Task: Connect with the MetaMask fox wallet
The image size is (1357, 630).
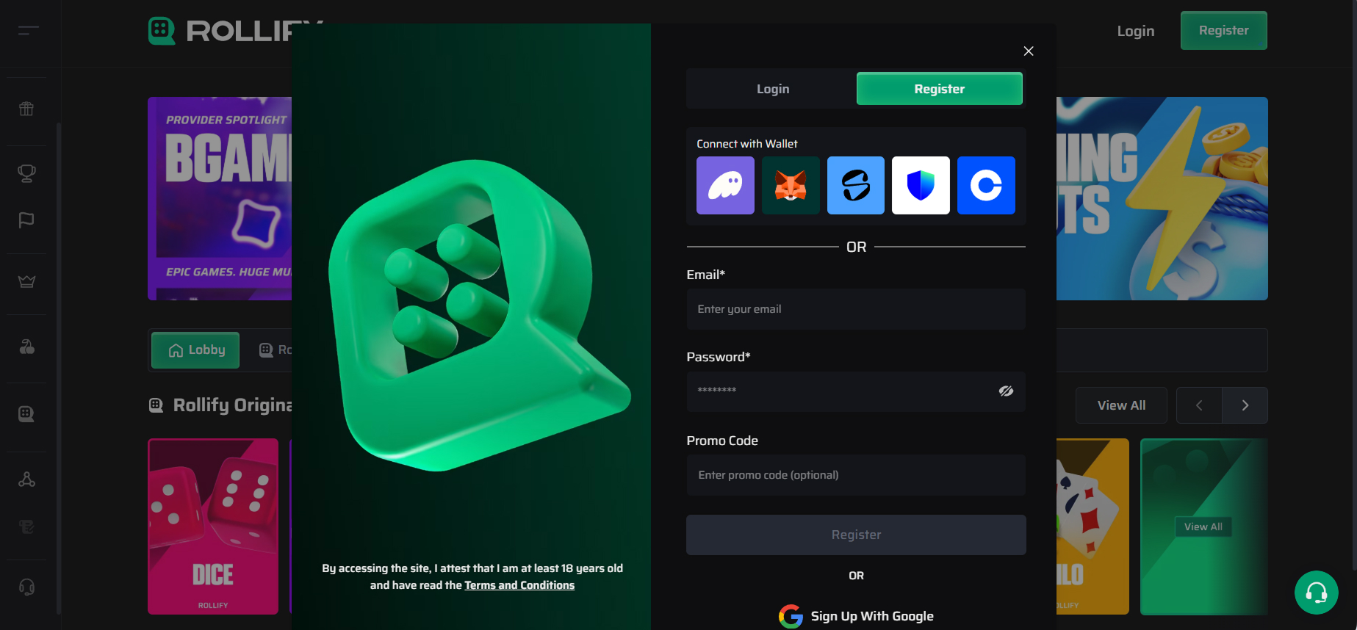Action: pos(791,185)
